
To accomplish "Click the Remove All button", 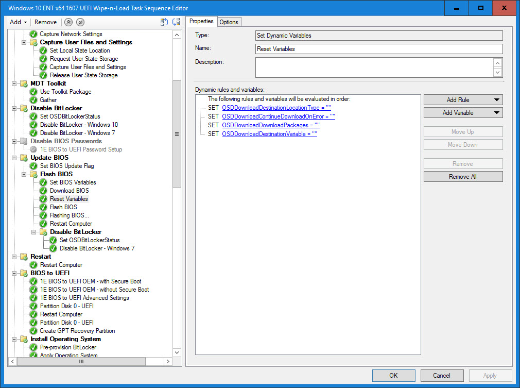I will click(x=463, y=177).
